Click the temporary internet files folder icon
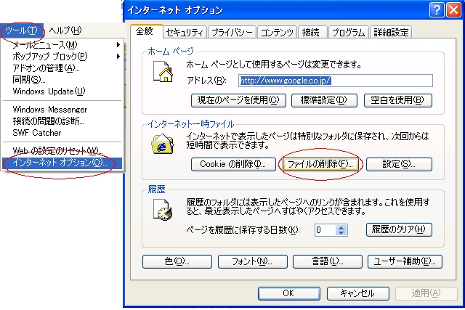Viewport: 465px width, 310px height. (162, 144)
